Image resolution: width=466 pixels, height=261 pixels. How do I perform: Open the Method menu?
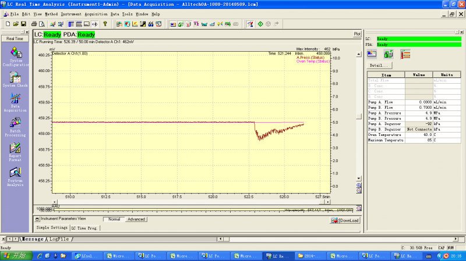click(x=51, y=14)
